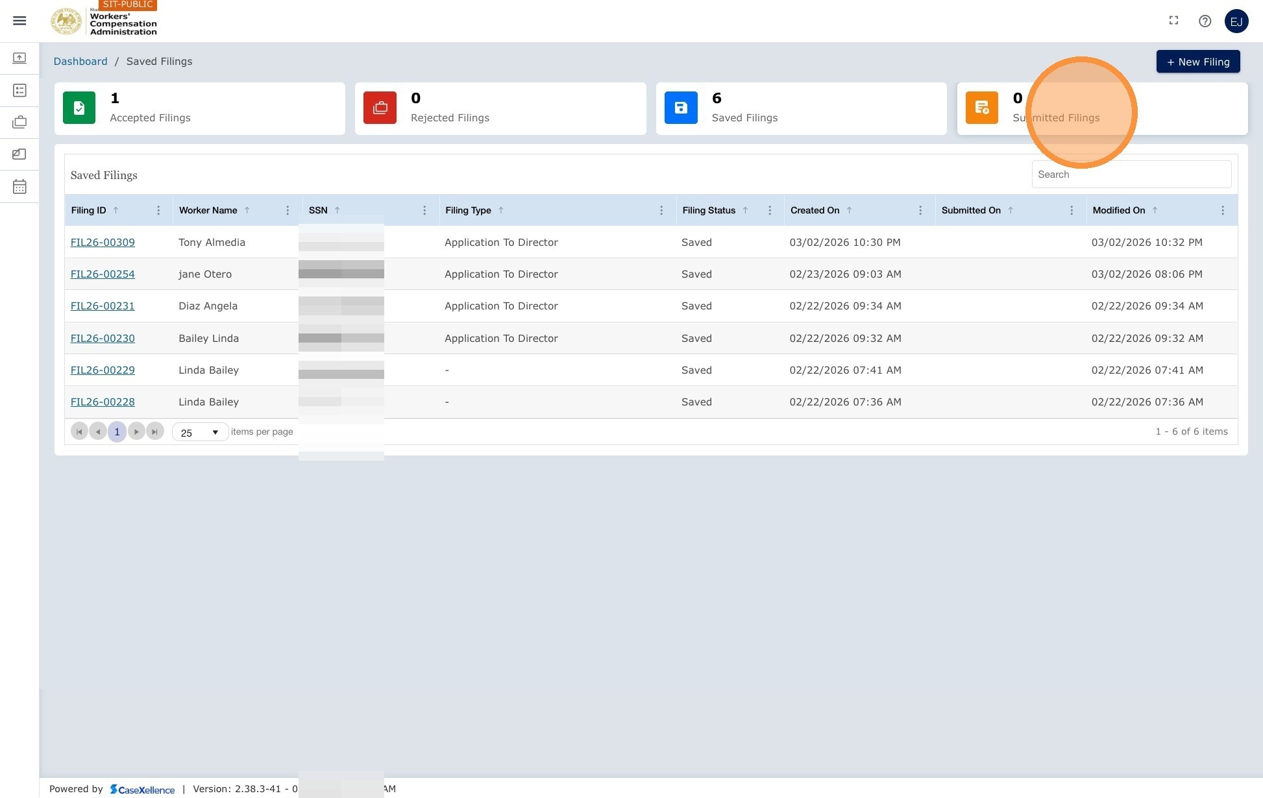
Task: Click the folder tab sidebar icon
Action: (x=19, y=154)
